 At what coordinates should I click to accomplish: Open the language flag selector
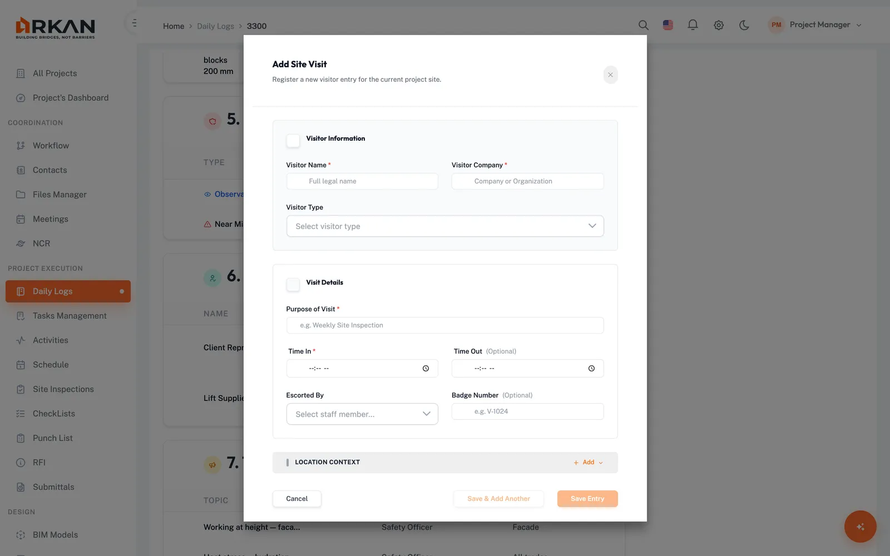668,25
